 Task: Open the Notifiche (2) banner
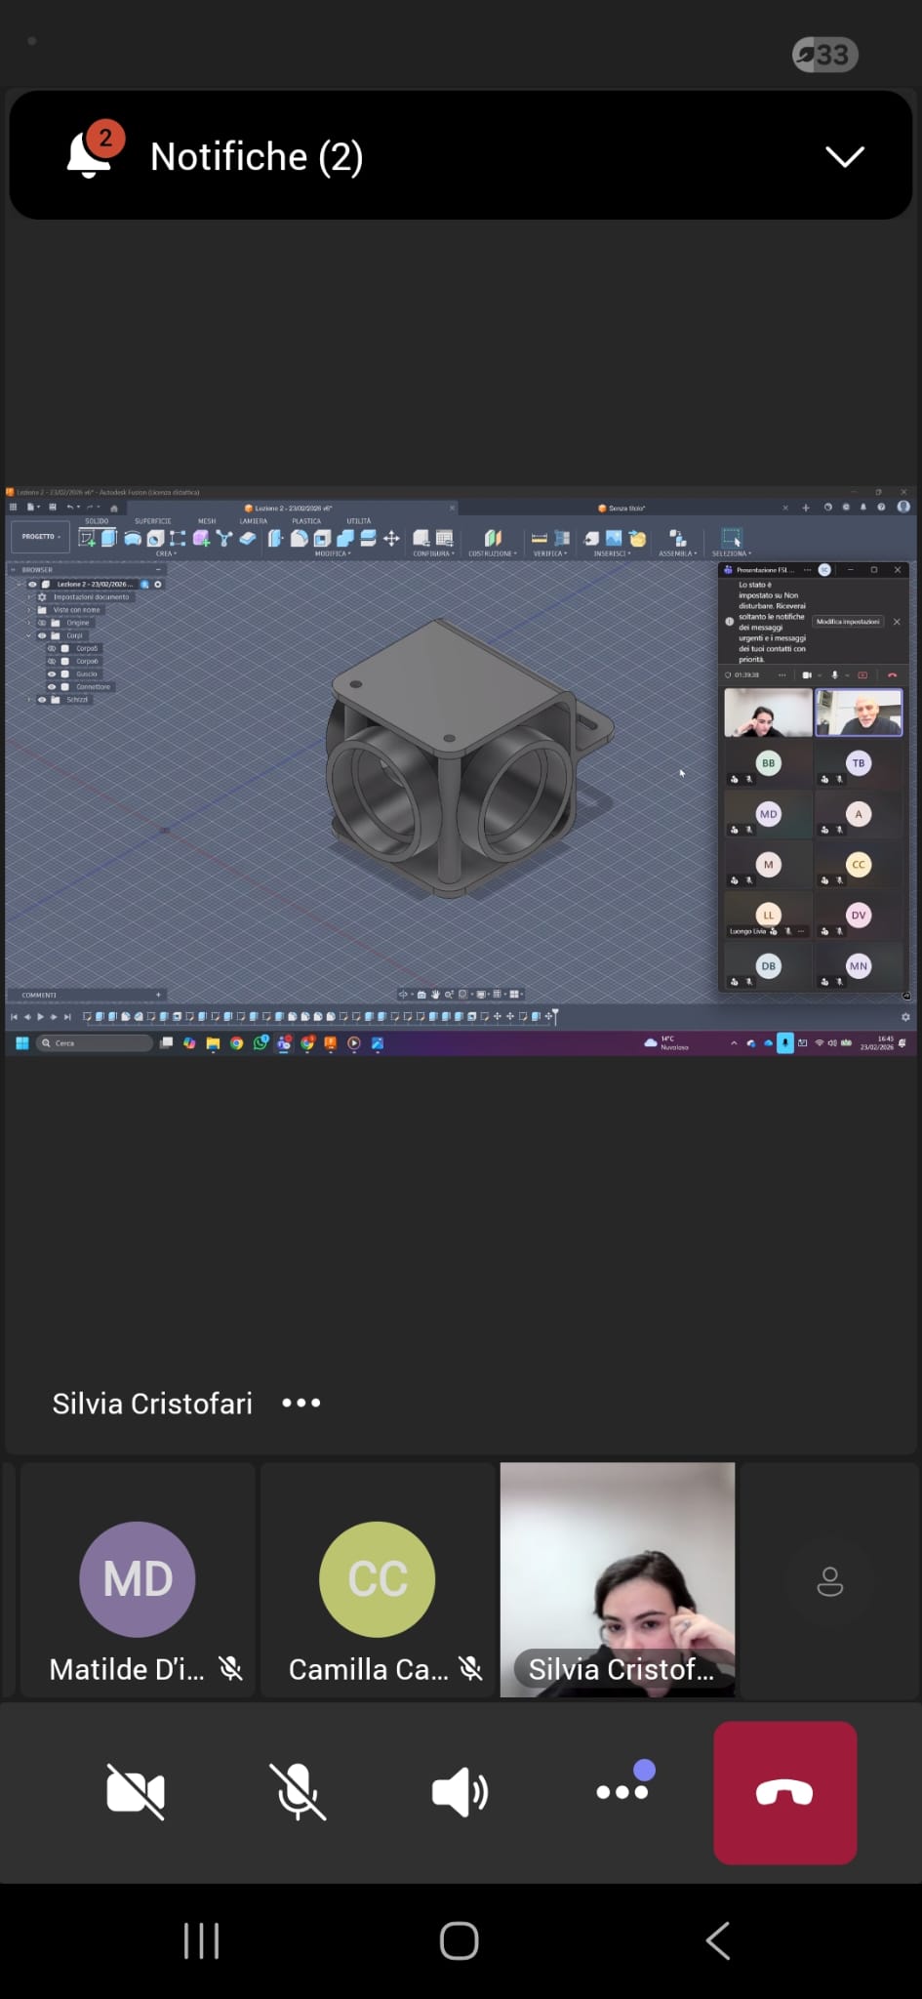pyautogui.click(x=257, y=156)
